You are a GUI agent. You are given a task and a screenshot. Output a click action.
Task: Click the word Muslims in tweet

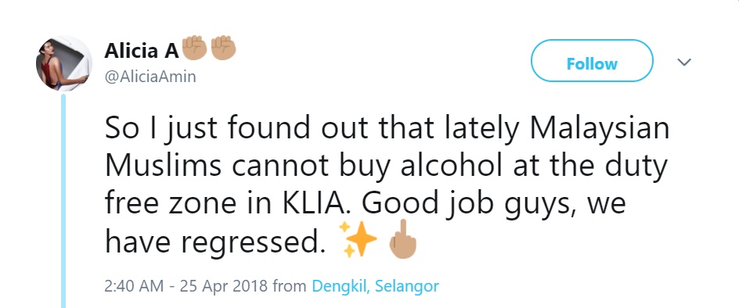[x=163, y=166]
